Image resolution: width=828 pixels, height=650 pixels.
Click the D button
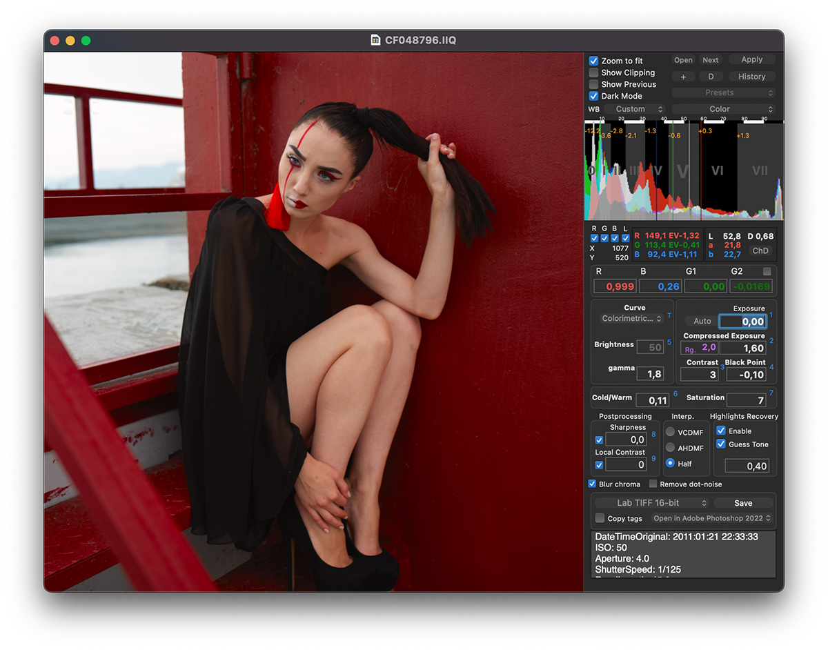(x=711, y=77)
